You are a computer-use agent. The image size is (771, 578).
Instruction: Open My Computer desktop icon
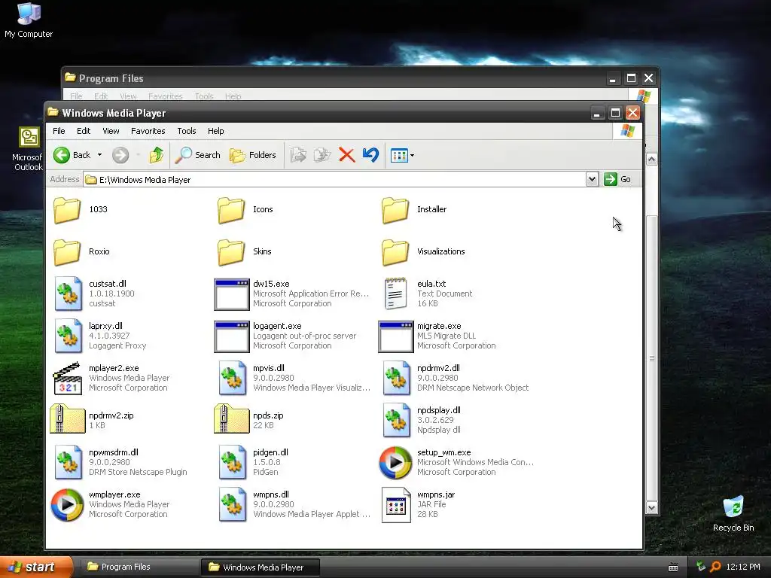pyautogui.click(x=29, y=20)
